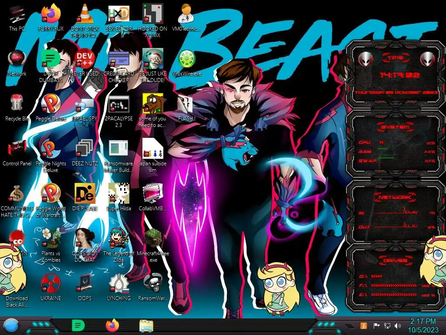The width and height of the screenshot is (446, 335).
Task: Select the DEV C++ NEVER USED icon
Action: tap(85, 63)
